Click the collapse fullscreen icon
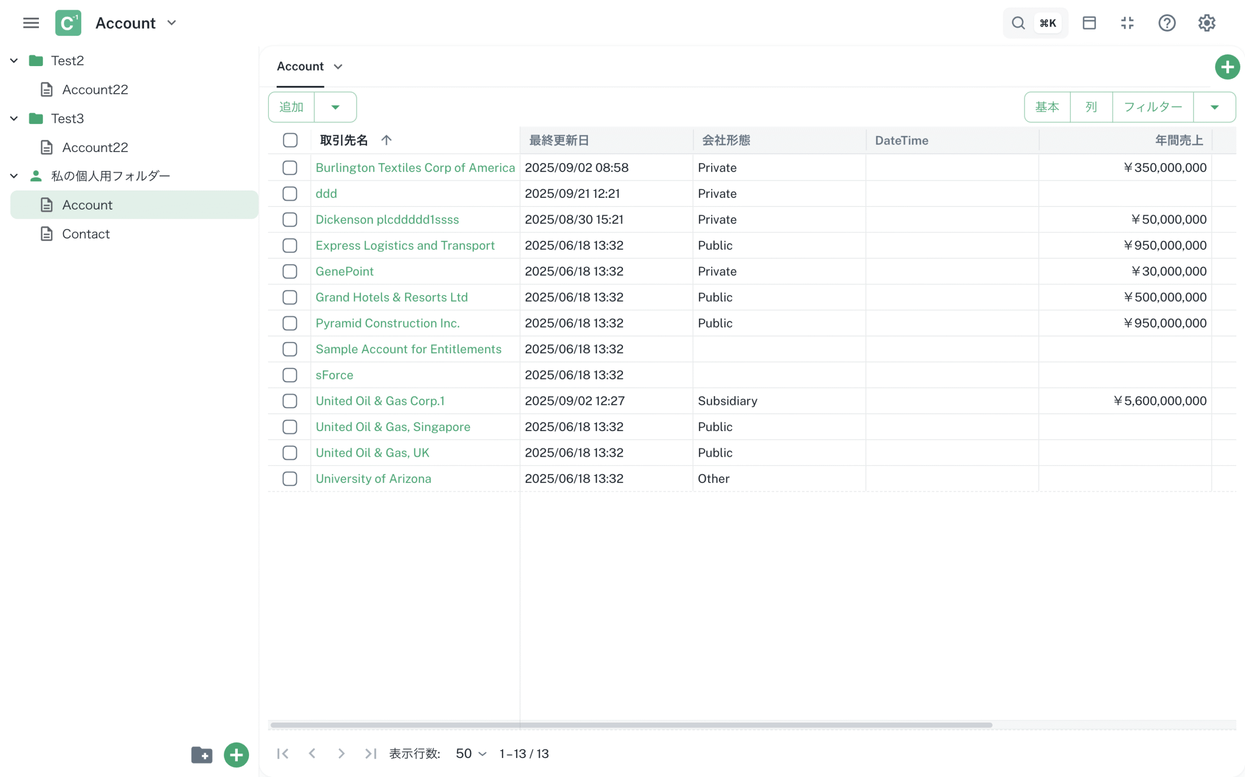 click(1127, 23)
